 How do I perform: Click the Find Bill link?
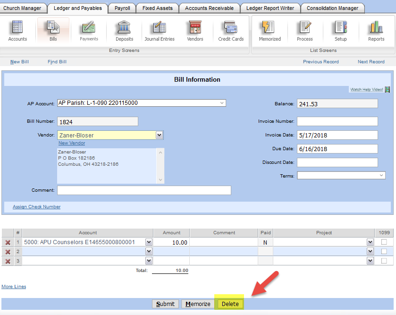point(57,62)
